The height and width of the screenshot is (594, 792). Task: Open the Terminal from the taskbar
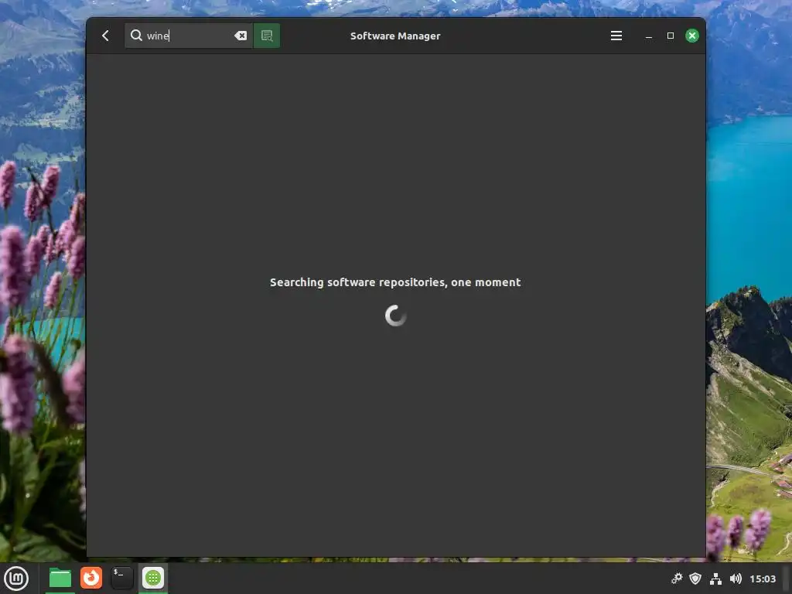coord(121,579)
